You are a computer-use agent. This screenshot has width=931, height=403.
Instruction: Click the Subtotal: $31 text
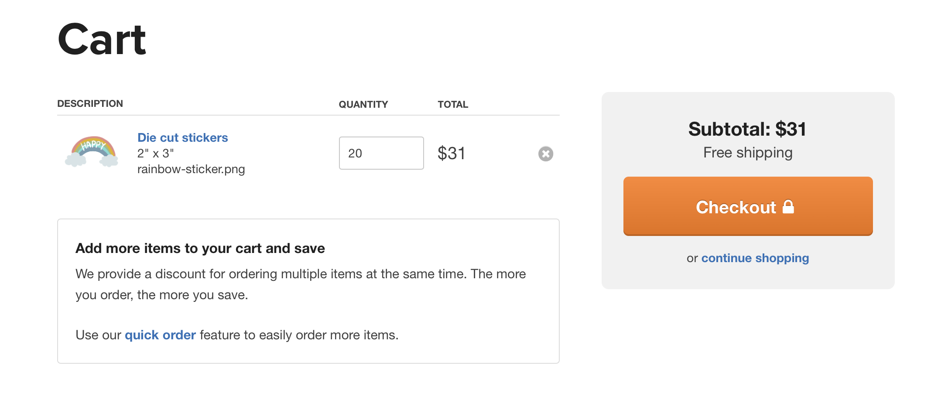click(747, 129)
